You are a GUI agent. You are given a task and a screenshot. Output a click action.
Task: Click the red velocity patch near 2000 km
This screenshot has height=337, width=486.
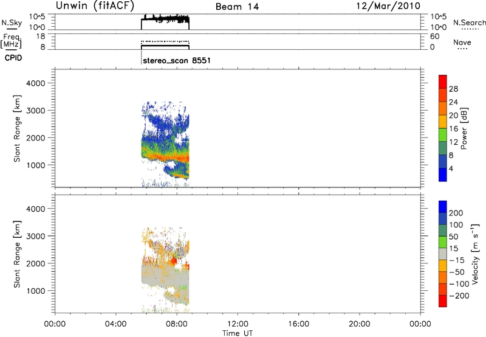(174, 261)
